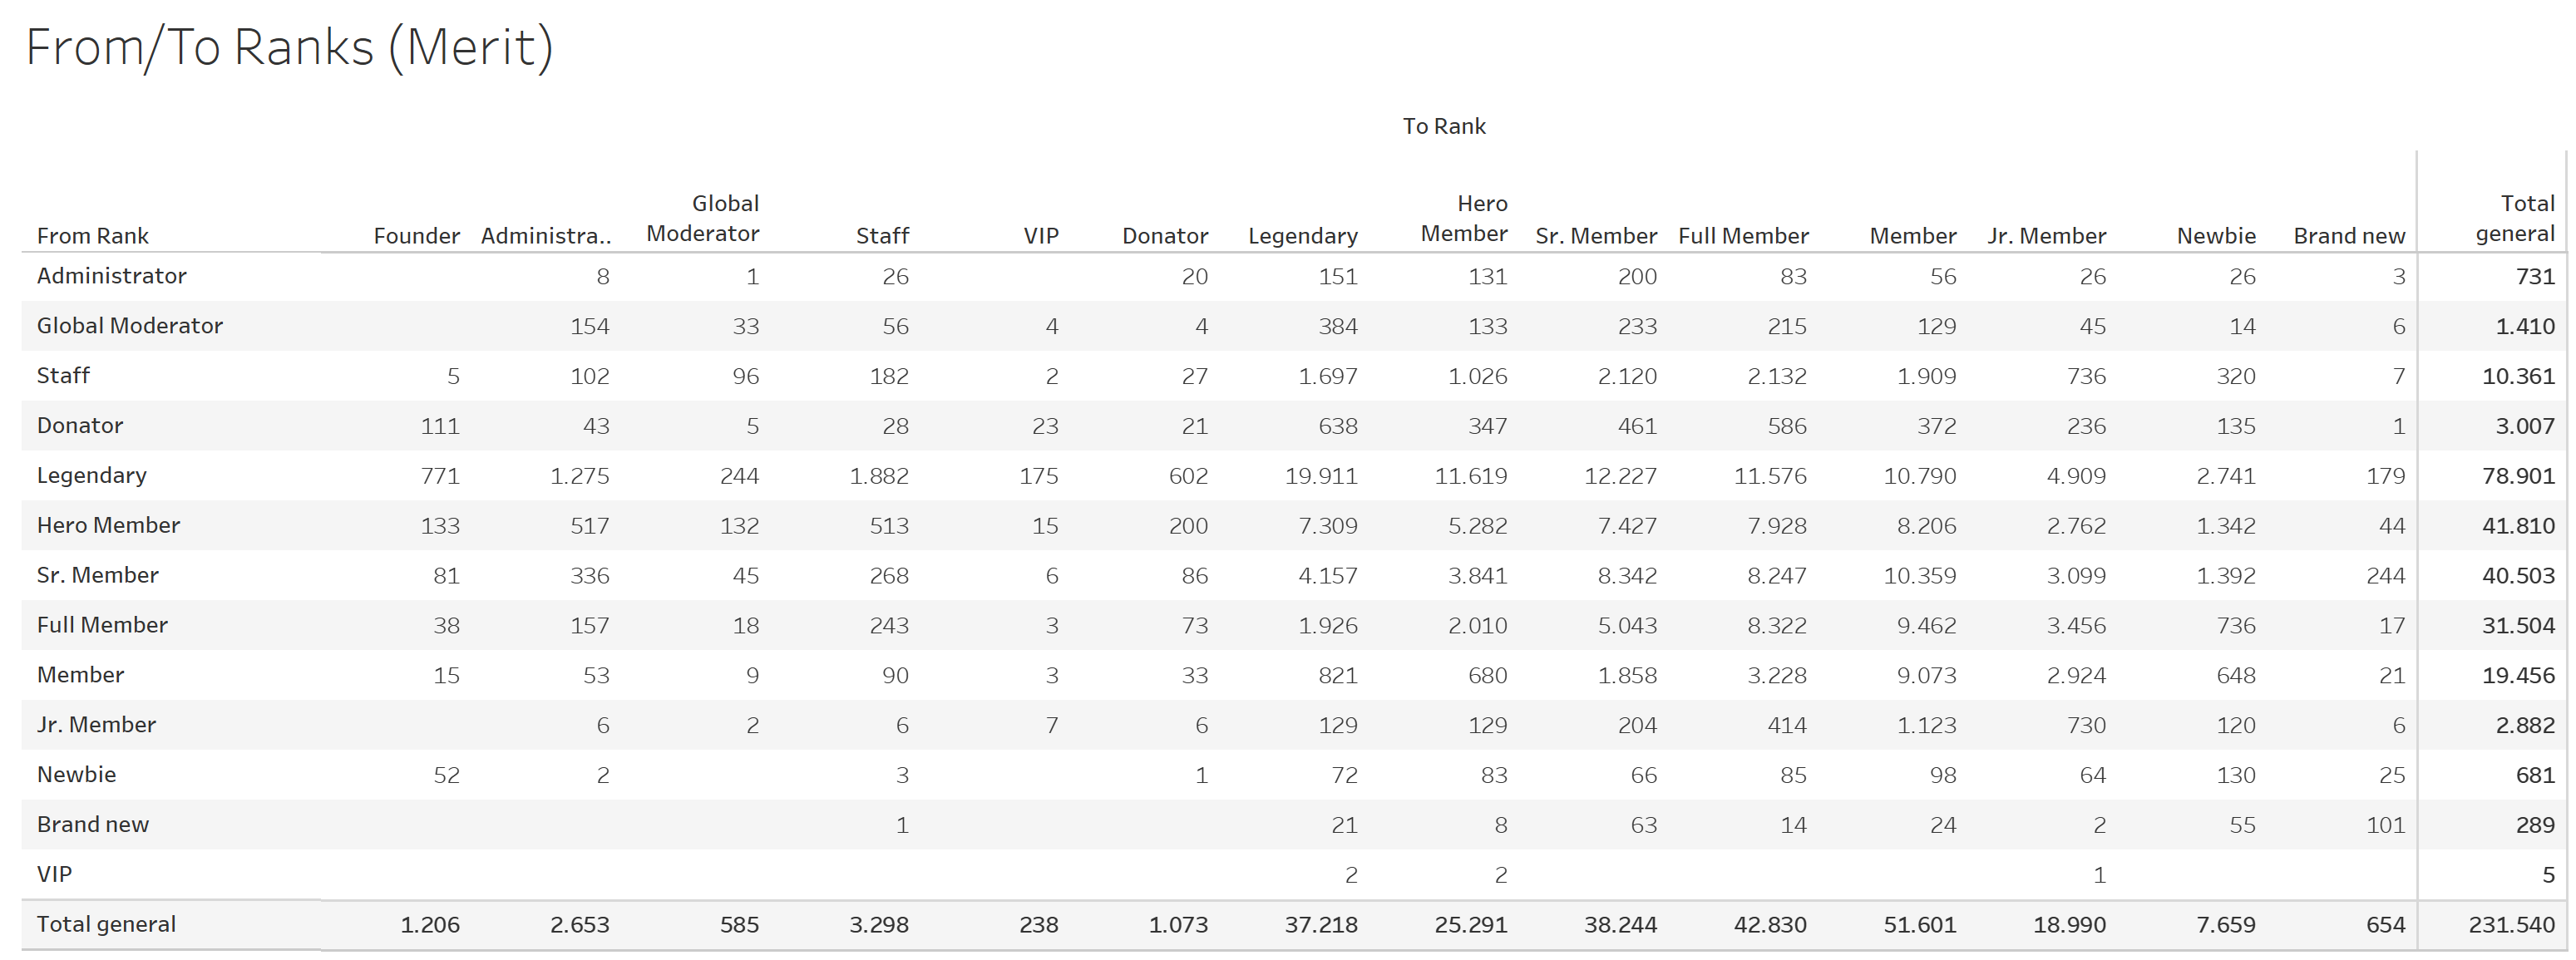Click the From/To Ranks (Merit) title

(x=289, y=47)
